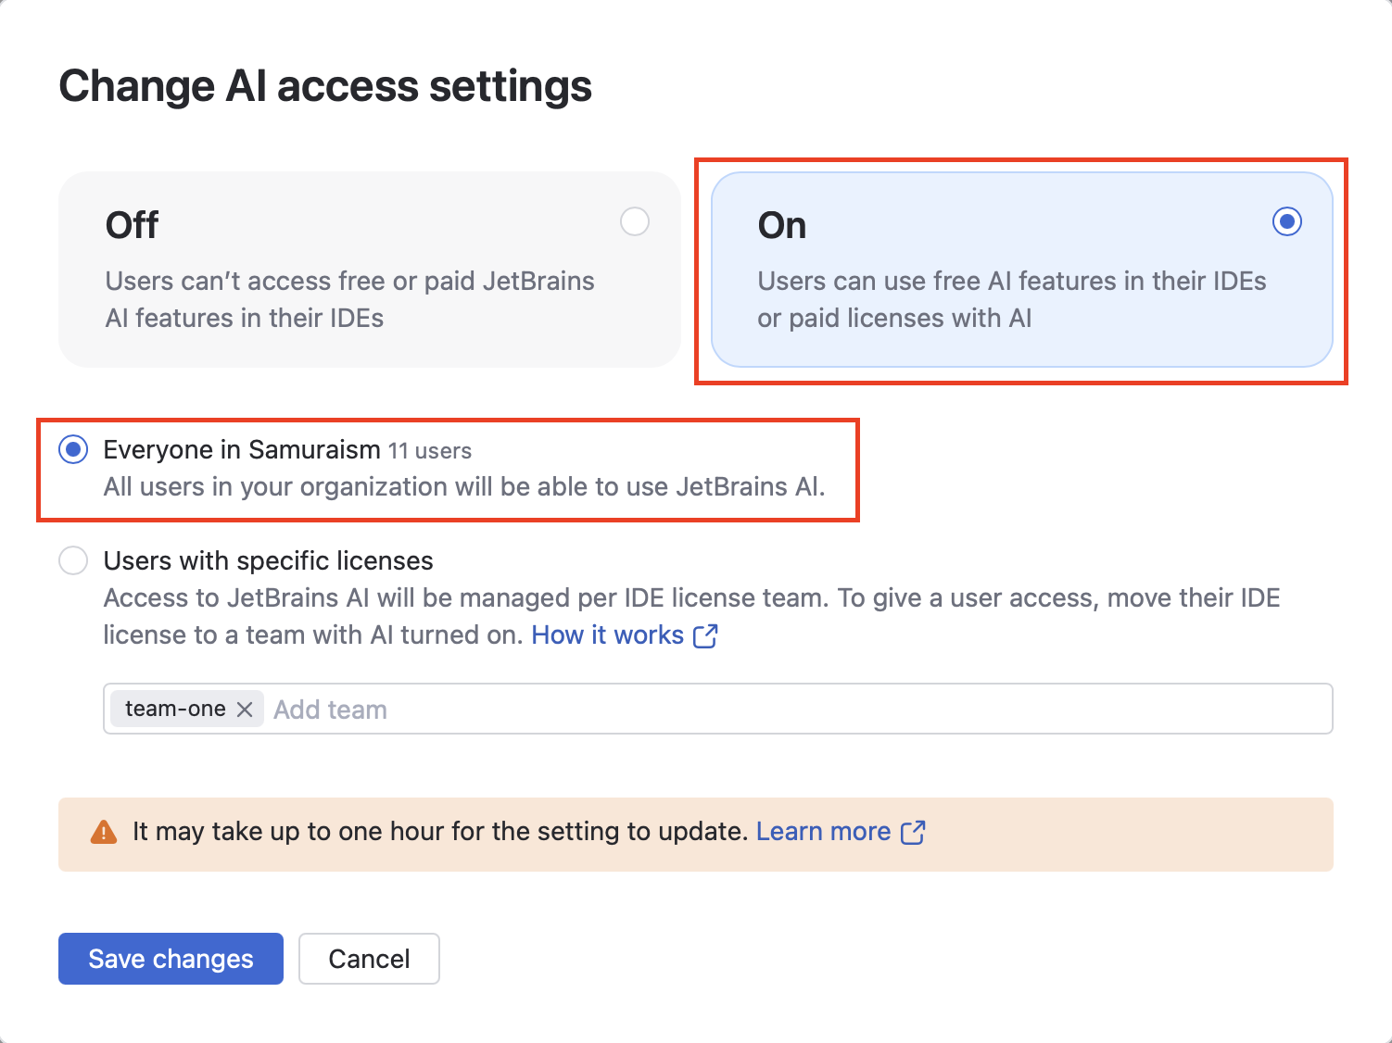Screen dimensions: 1392x1043
Task: Open the Learn more link
Action: coord(823,832)
